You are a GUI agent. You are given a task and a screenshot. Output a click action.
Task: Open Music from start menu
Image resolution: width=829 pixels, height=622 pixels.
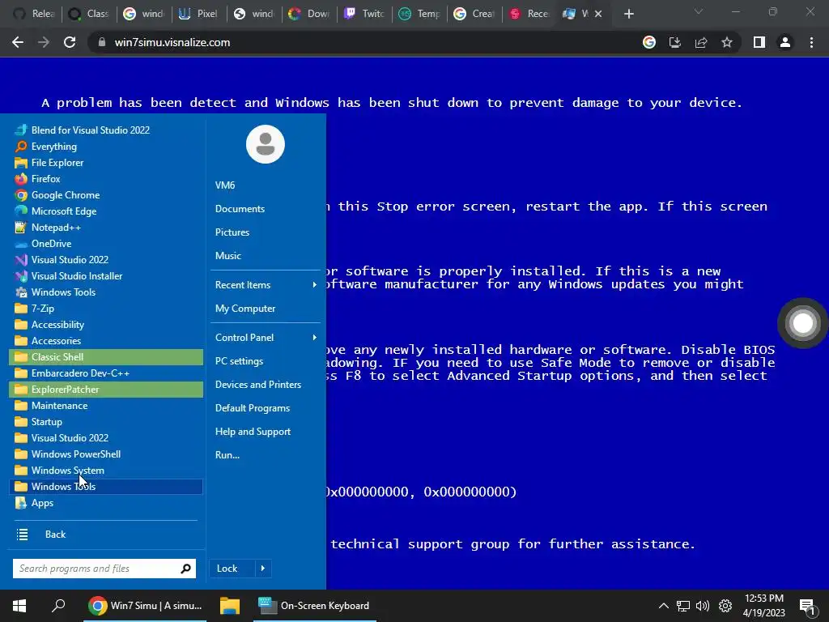coord(265,255)
